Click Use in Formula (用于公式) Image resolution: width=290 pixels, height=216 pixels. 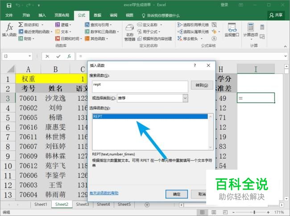[149, 32]
